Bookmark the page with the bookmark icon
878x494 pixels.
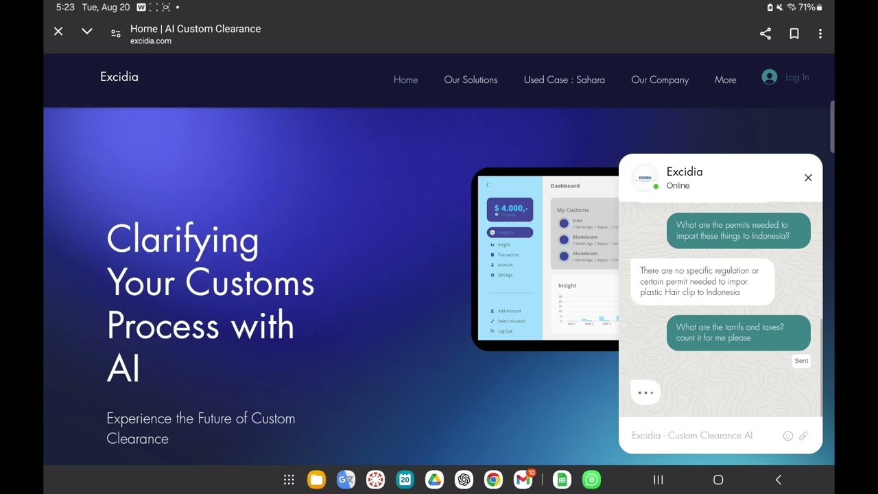tap(794, 34)
